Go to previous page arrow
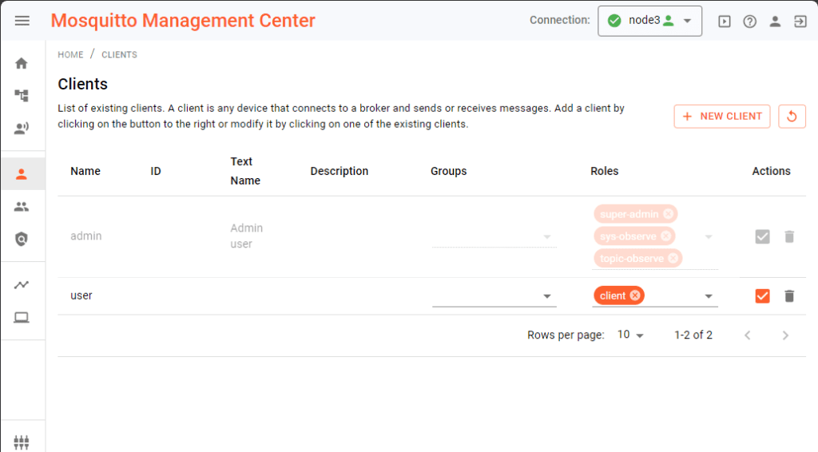 tap(748, 335)
